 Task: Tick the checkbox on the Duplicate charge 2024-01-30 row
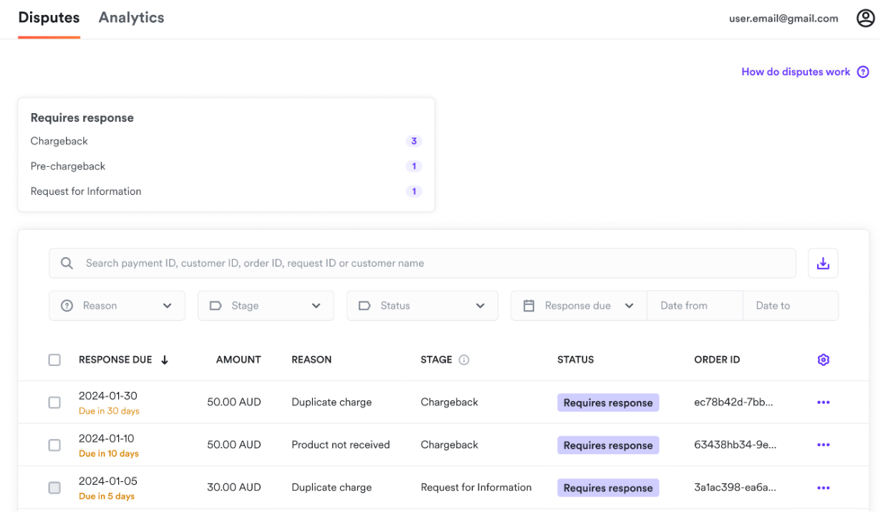tap(54, 402)
